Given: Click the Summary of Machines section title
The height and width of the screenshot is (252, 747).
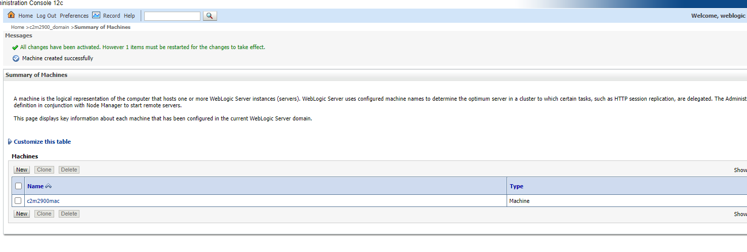Looking at the screenshot, I should click(36, 75).
